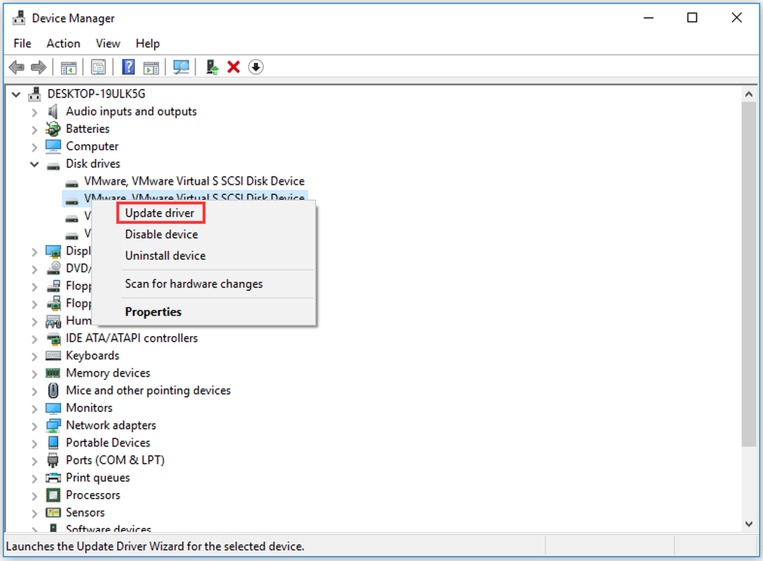Click the Scan for hardware changes monitor icon
The height and width of the screenshot is (561, 763).
(181, 67)
